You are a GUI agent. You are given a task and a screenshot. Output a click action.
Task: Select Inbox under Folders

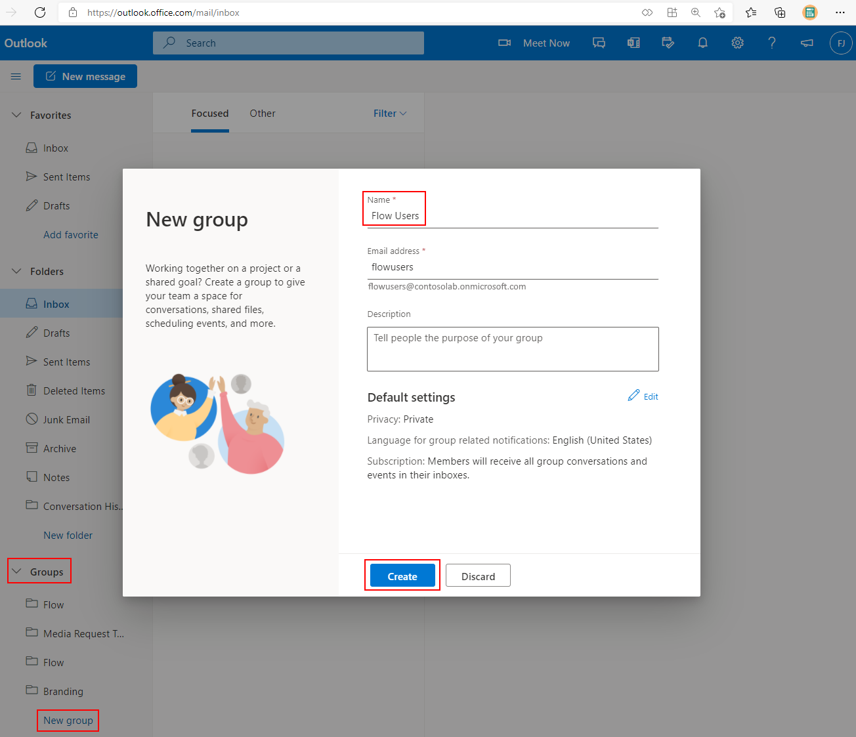click(61, 304)
